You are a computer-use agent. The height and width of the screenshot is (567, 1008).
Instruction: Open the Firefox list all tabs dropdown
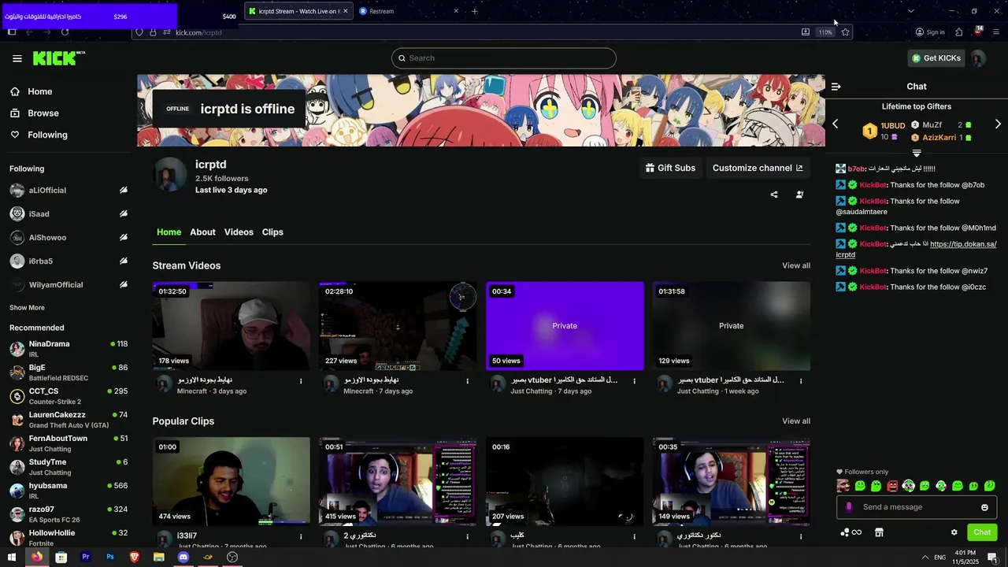pos(911,11)
